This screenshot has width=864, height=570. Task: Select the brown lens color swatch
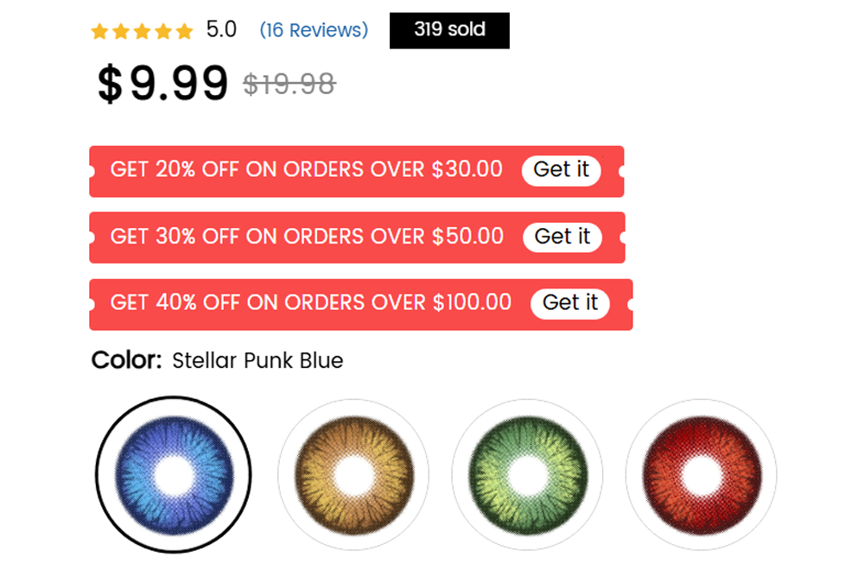pyautogui.click(x=353, y=475)
